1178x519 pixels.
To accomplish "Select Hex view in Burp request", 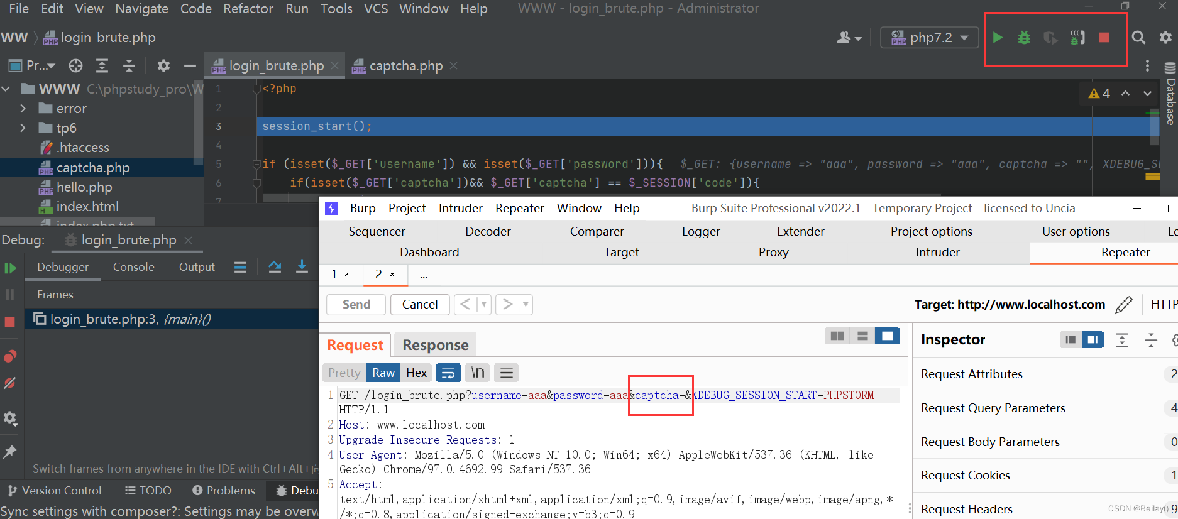I will coord(416,373).
